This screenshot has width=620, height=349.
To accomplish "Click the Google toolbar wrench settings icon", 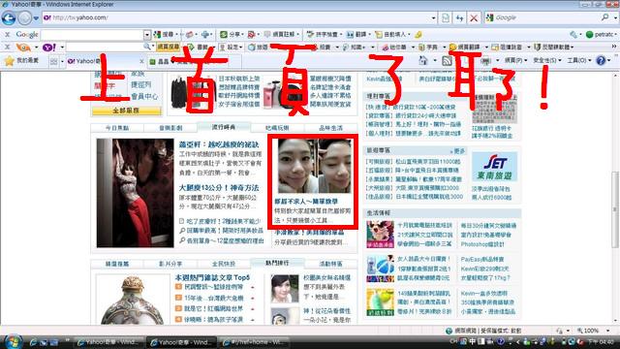I will coord(573,35).
